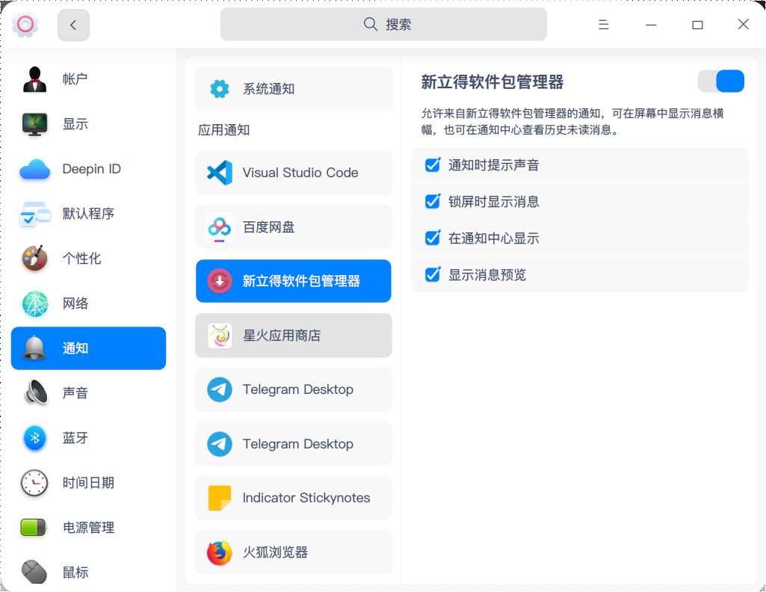The height and width of the screenshot is (592, 766).
Task: Maximize the settings window
Action: click(697, 25)
